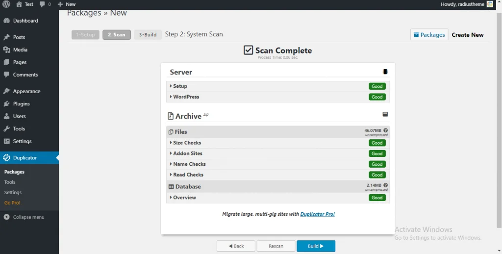Click the Good badge for Overview
Viewport: 502px width, 254px height.
click(x=377, y=198)
